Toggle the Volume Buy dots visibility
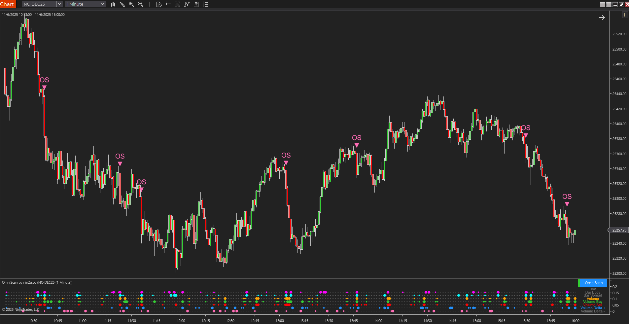Image resolution: width=629 pixels, height=324 pixels. (593, 302)
